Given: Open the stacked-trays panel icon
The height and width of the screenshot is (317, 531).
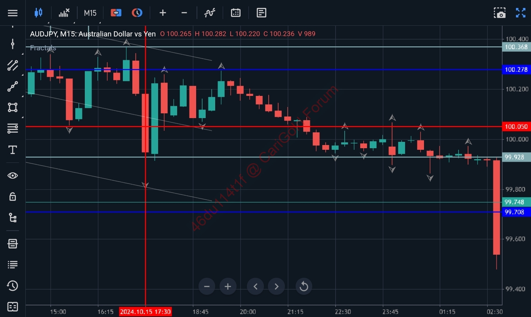Looking at the screenshot, I should (13, 244).
